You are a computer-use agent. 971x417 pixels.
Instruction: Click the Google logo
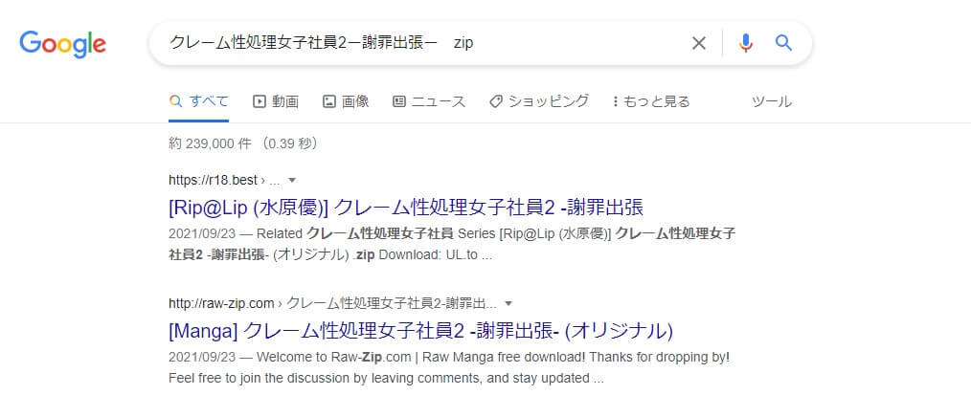[x=62, y=44]
